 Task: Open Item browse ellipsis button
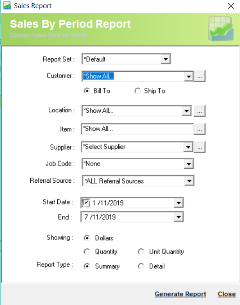pos(199,129)
